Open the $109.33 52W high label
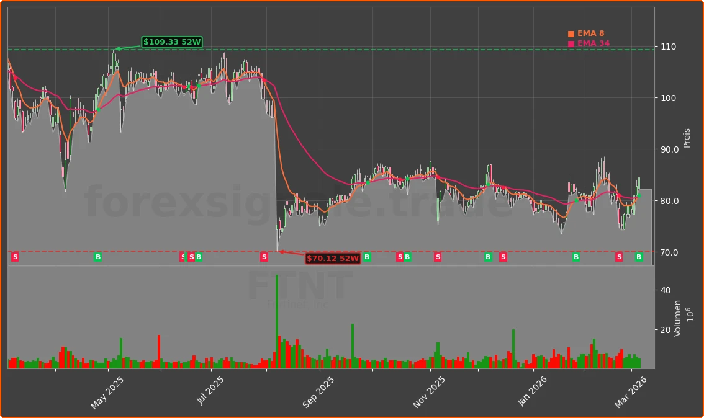Image resolution: width=704 pixels, height=418 pixels. 172,42
